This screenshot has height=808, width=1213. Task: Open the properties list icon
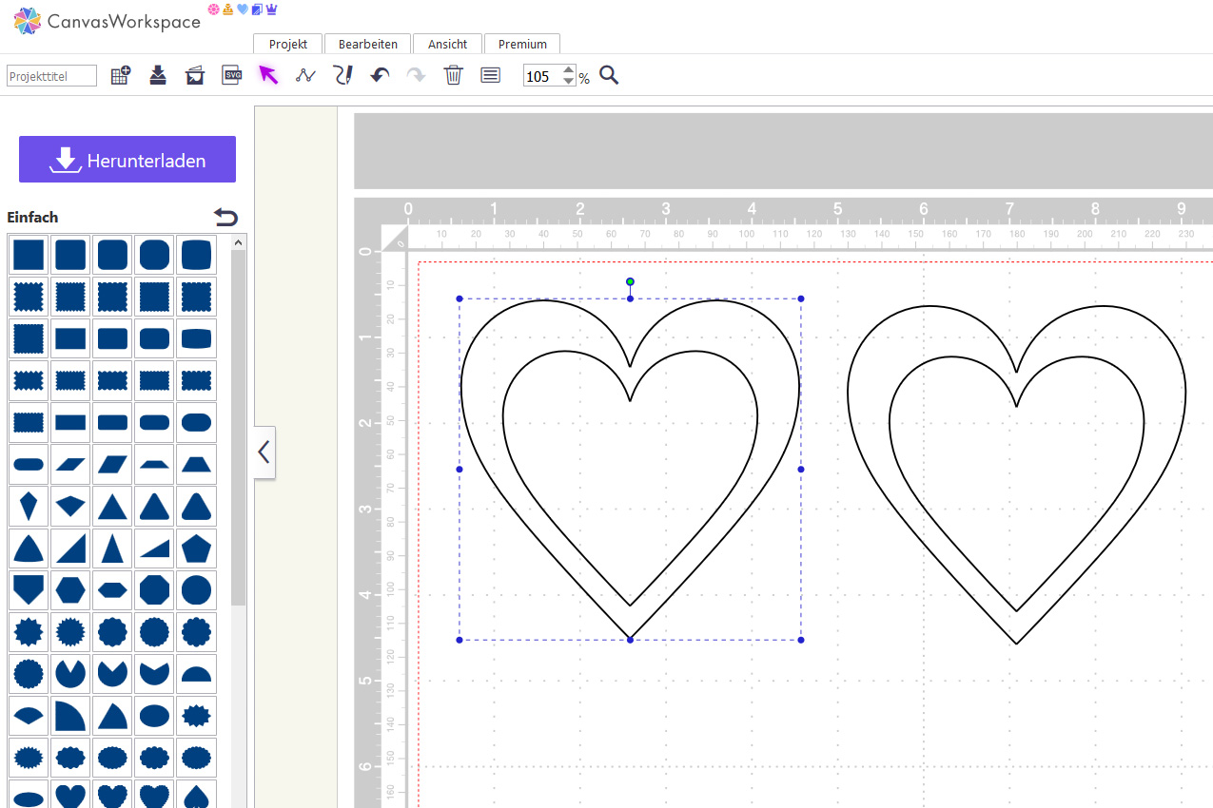coord(490,75)
